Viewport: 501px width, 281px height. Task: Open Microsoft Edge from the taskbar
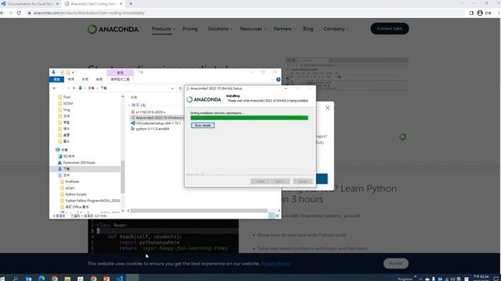click(x=41, y=279)
